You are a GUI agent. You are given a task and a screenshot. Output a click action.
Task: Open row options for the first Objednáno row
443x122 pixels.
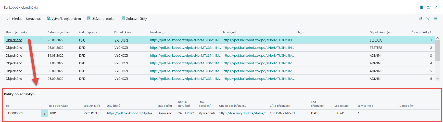[x=41, y=40]
